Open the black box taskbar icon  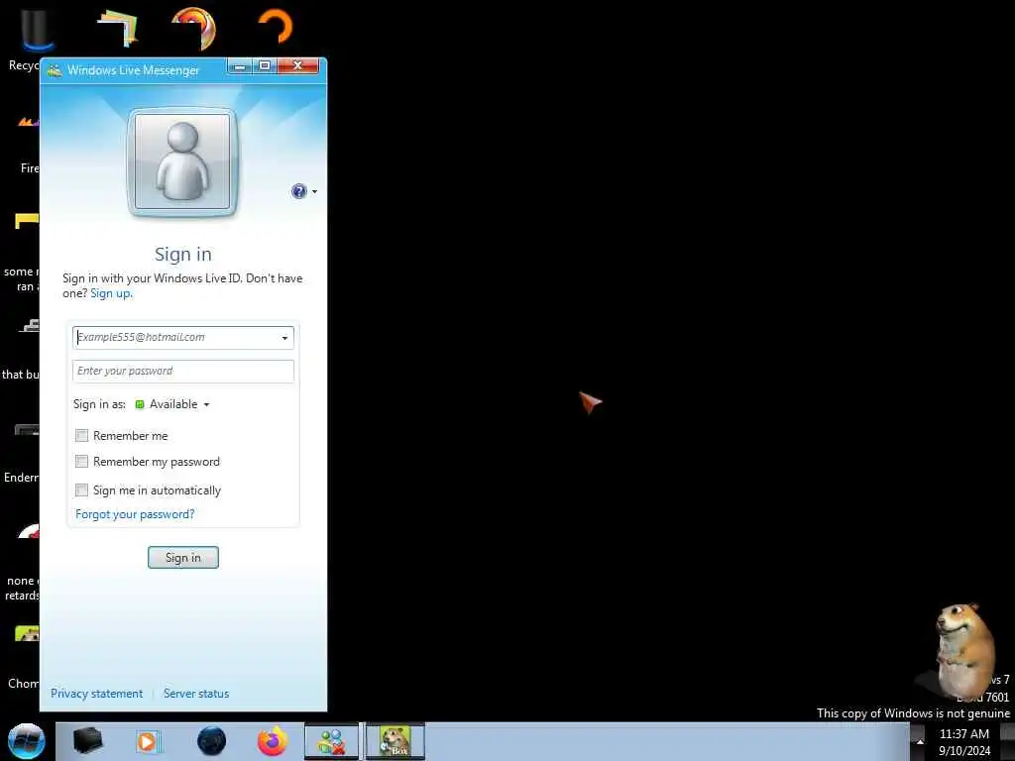[87, 741]
